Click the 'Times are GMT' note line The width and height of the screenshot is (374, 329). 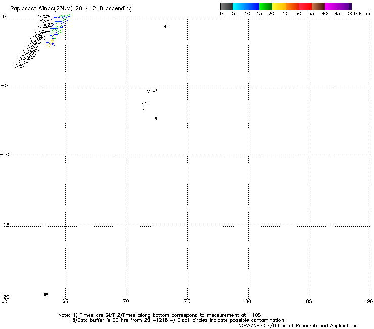point(160,315)
